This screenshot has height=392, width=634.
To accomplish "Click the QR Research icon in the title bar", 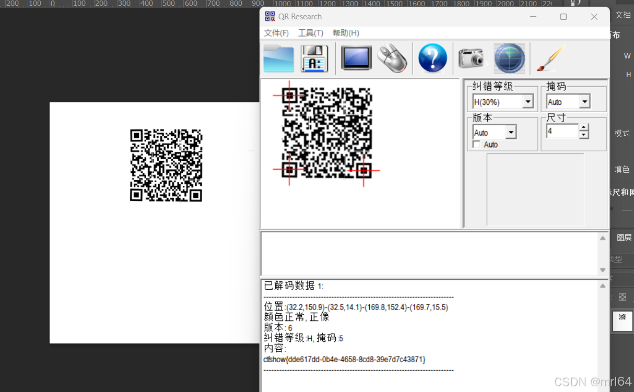I will coord(270,16).
